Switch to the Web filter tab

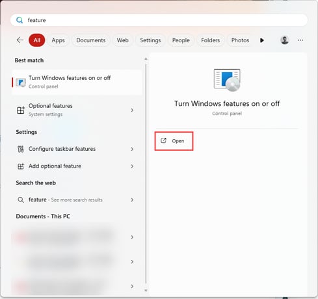123,40
